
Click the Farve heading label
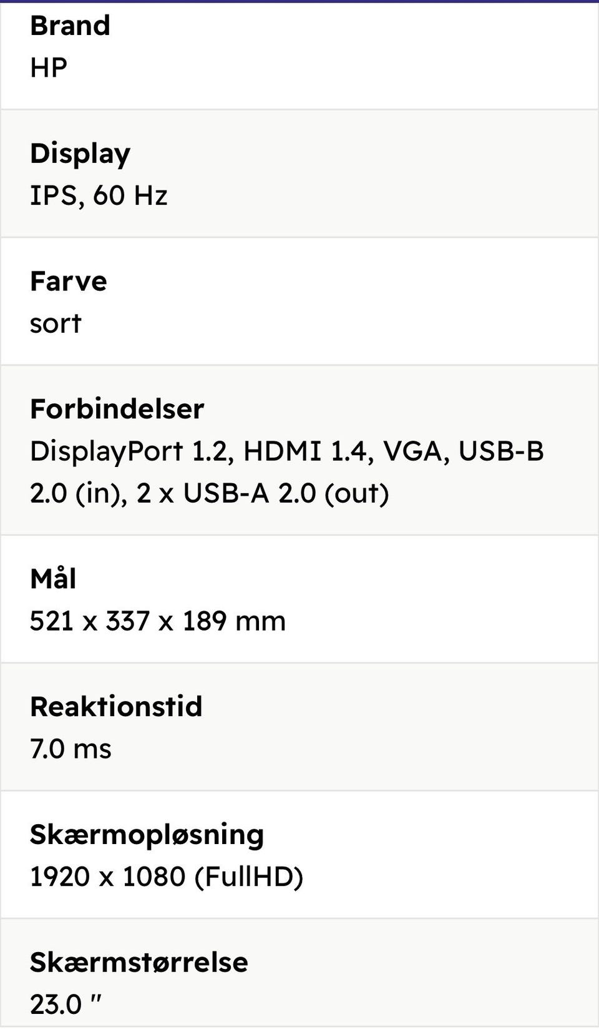pyautogui.click(x=68, y=282)
